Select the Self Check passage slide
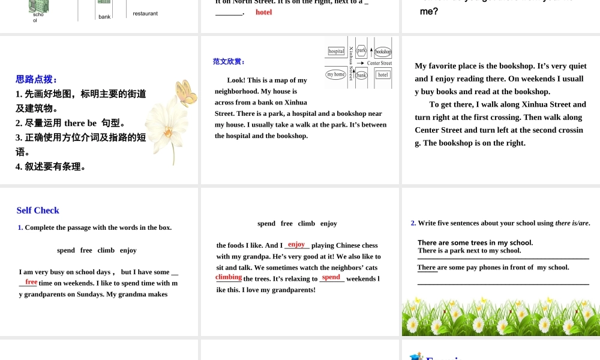 pyautogui.click(x=99, y=262)
